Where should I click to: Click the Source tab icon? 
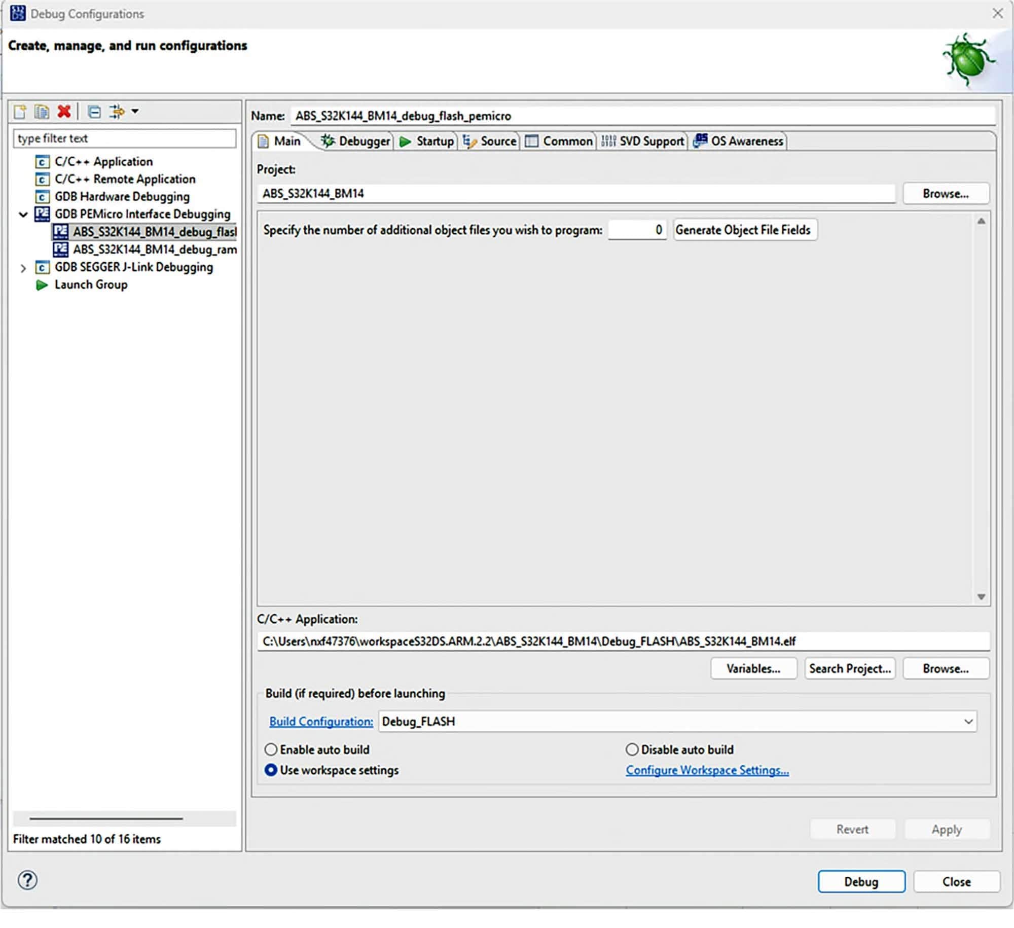[x=469, y=141]
